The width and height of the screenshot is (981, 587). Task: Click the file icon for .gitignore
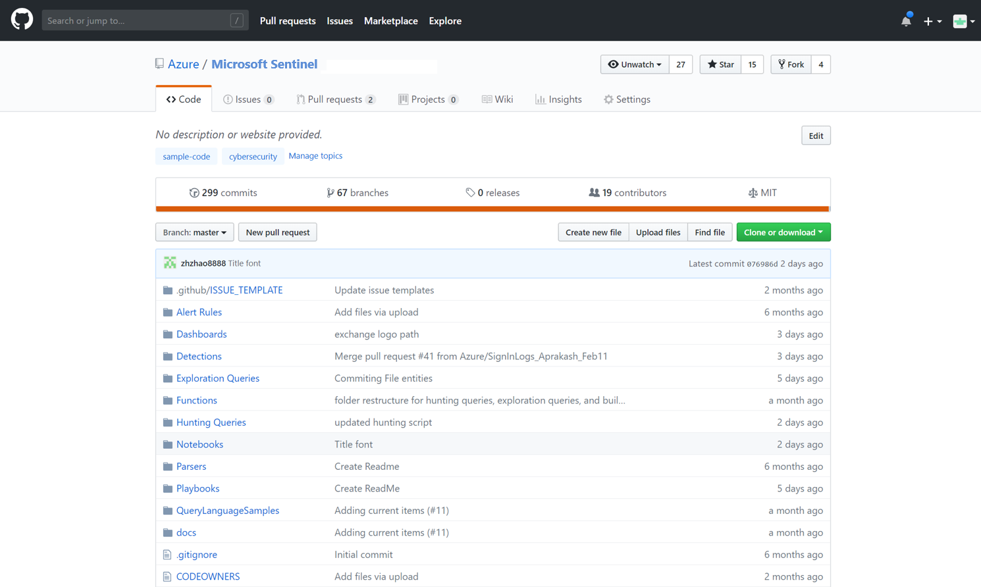pyautogui.click(x=167, y=555)
